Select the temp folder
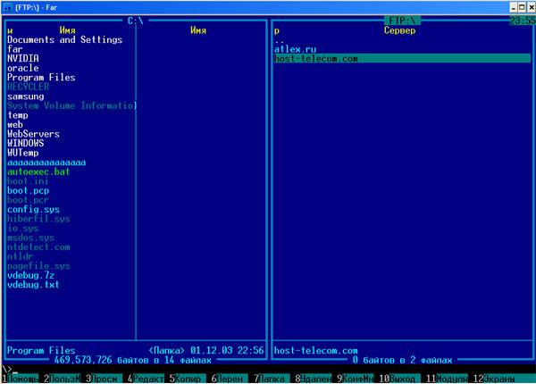 pos(18,115)
